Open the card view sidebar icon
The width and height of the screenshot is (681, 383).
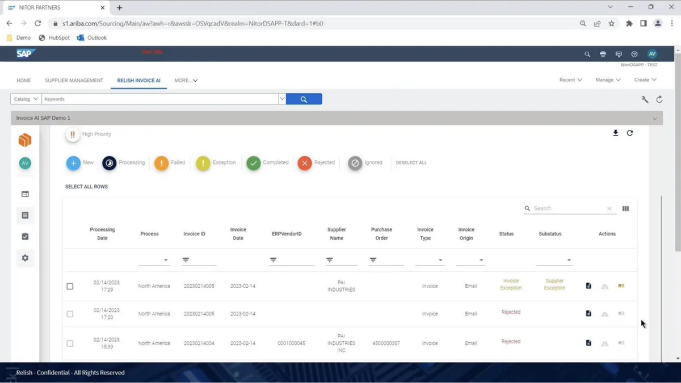[25, 194]
